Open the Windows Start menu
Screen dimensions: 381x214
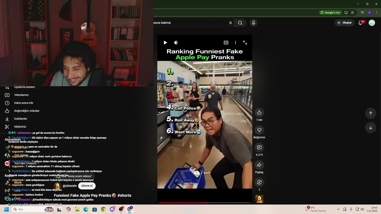6,209
